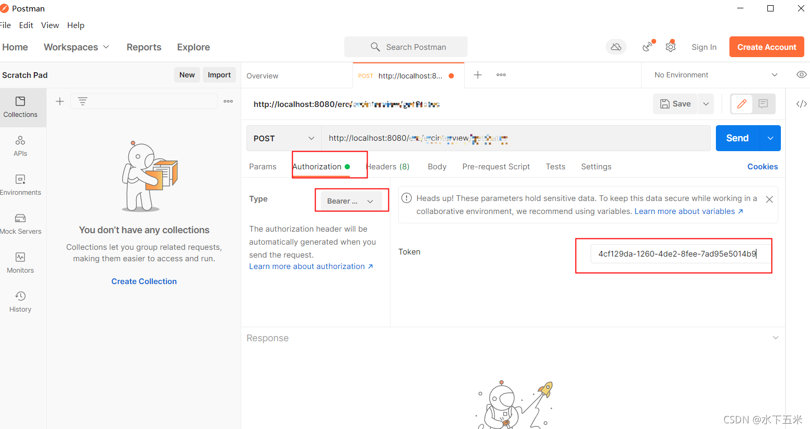The height and width of the screenshot is (429, 810).
Task: Dismiss the Heads up warning banner
Action: 769,199
